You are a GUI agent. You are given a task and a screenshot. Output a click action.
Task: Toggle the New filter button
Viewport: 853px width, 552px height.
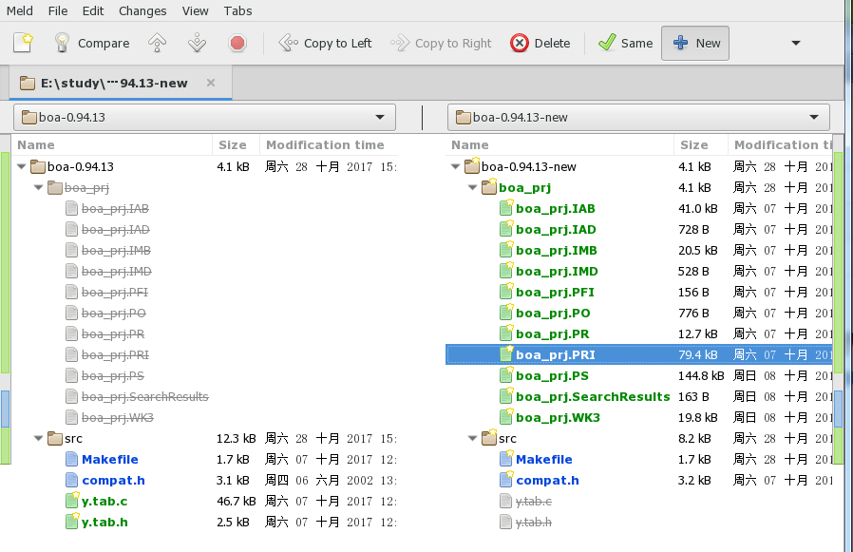(x=697, y=43)
